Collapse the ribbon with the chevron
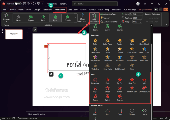Viewport: 170px width, 120px height. coord(167,24)
